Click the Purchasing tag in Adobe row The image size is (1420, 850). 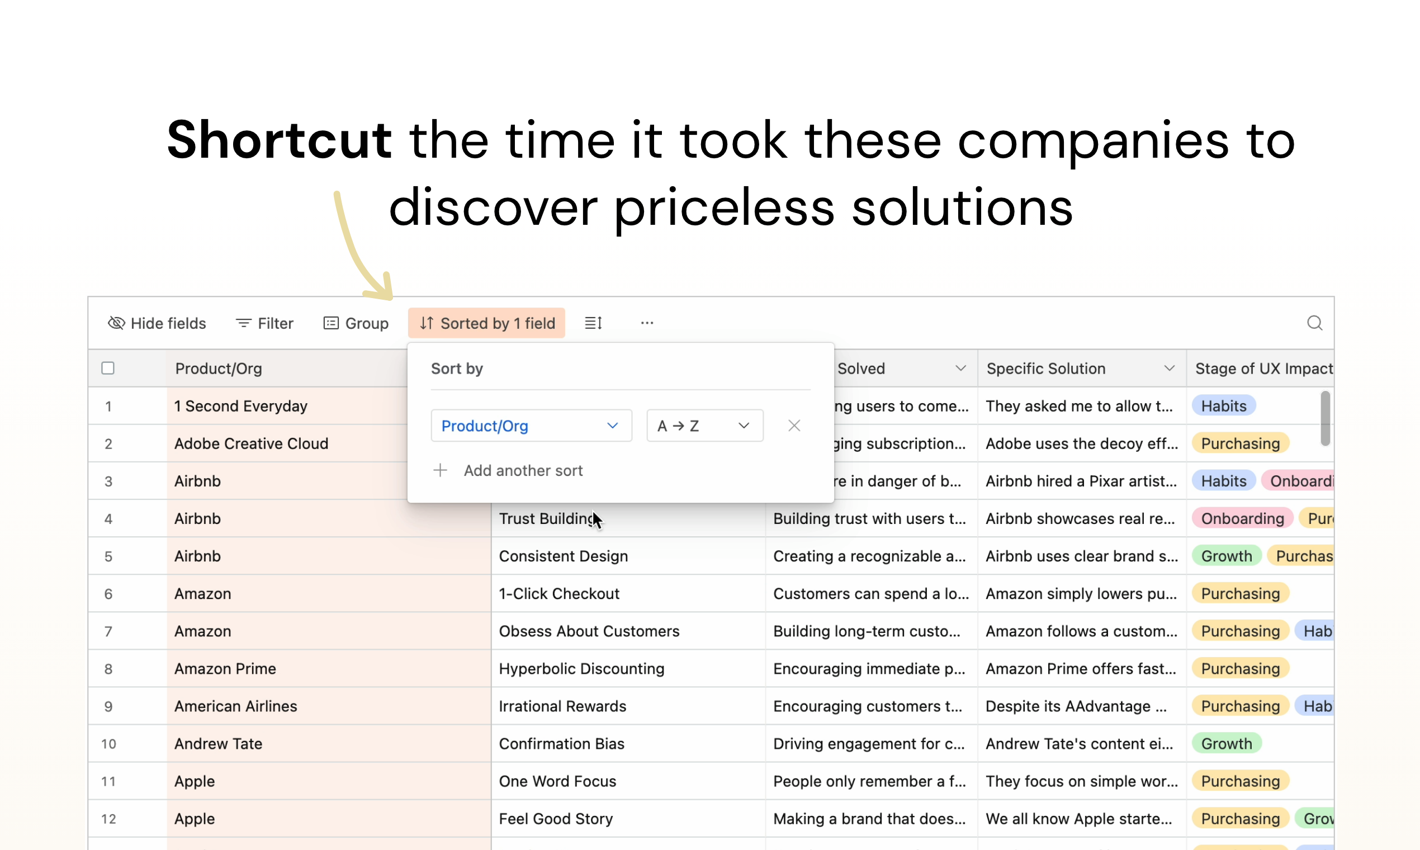point(1240,443)
